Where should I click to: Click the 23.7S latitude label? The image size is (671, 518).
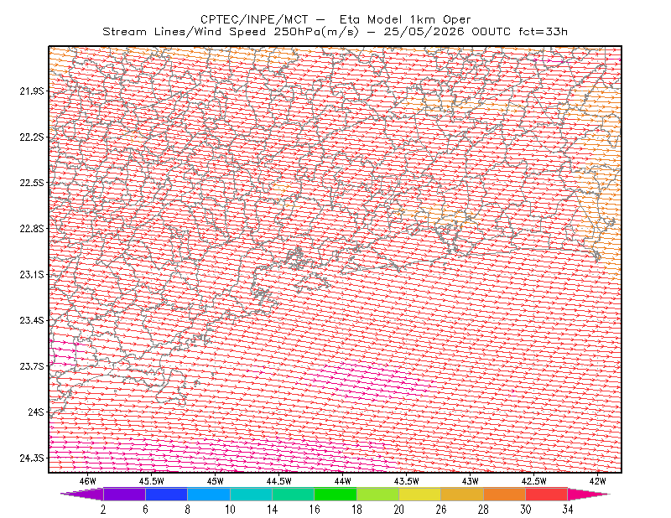click(32, 366)
